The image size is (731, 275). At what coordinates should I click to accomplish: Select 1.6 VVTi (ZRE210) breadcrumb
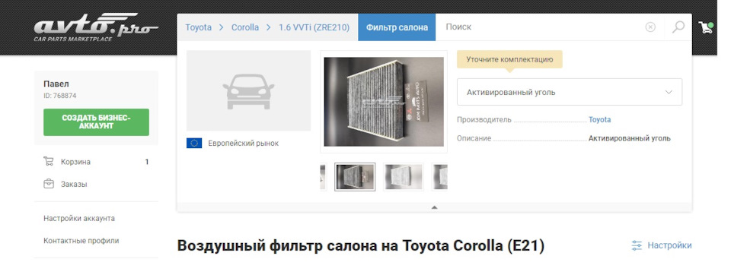point(314,27)
